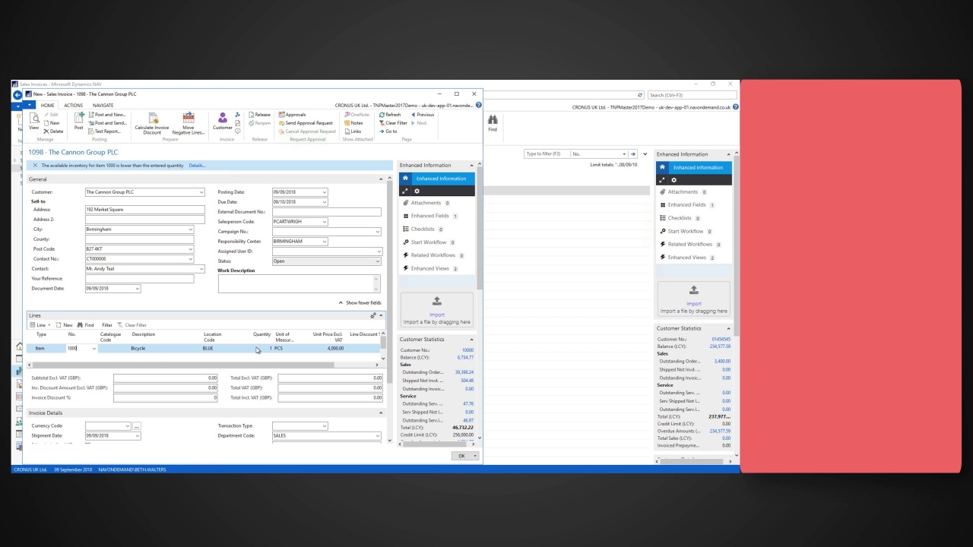Open the Department Code dropdown
This screenshot has width=973, height=547.
coord(377,435)
